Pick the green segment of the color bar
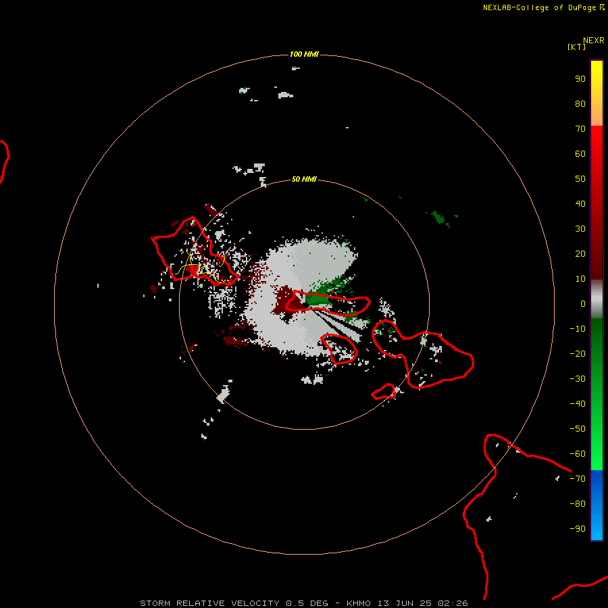This screenshot has width=608, height=608. point(597,394)
